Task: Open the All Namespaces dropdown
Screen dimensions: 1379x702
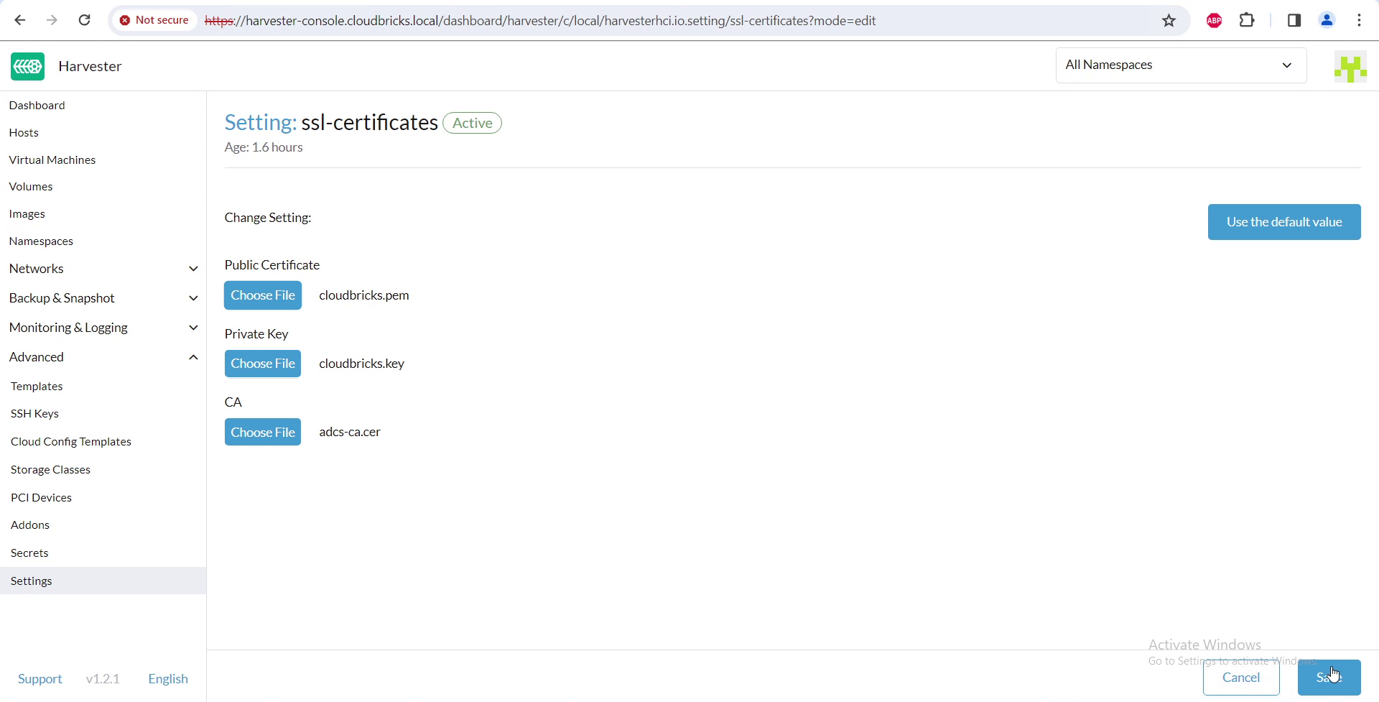Action: coord(1181,65)
